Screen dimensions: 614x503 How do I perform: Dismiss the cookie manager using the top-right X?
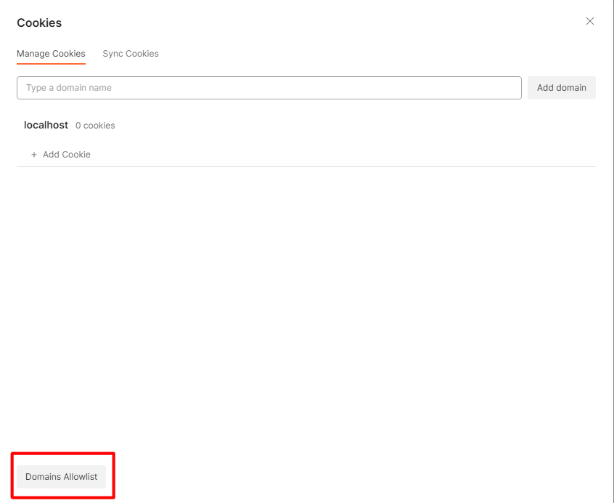click(x=590, y=21)
